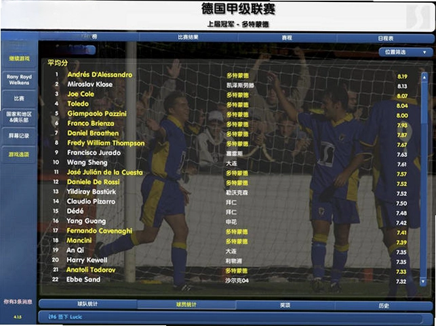This screenshot has width=436, height=326.
Task: Open club 勒沃库森 in Bastürk's row
Action: (237, 193)
